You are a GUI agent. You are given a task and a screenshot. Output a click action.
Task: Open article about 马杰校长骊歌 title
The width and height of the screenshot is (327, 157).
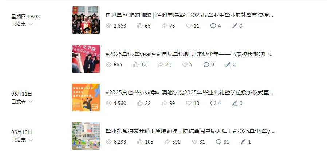(x=190, y=54)
